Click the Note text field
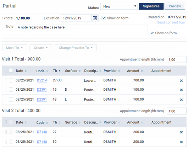 [x=82, y=30]
